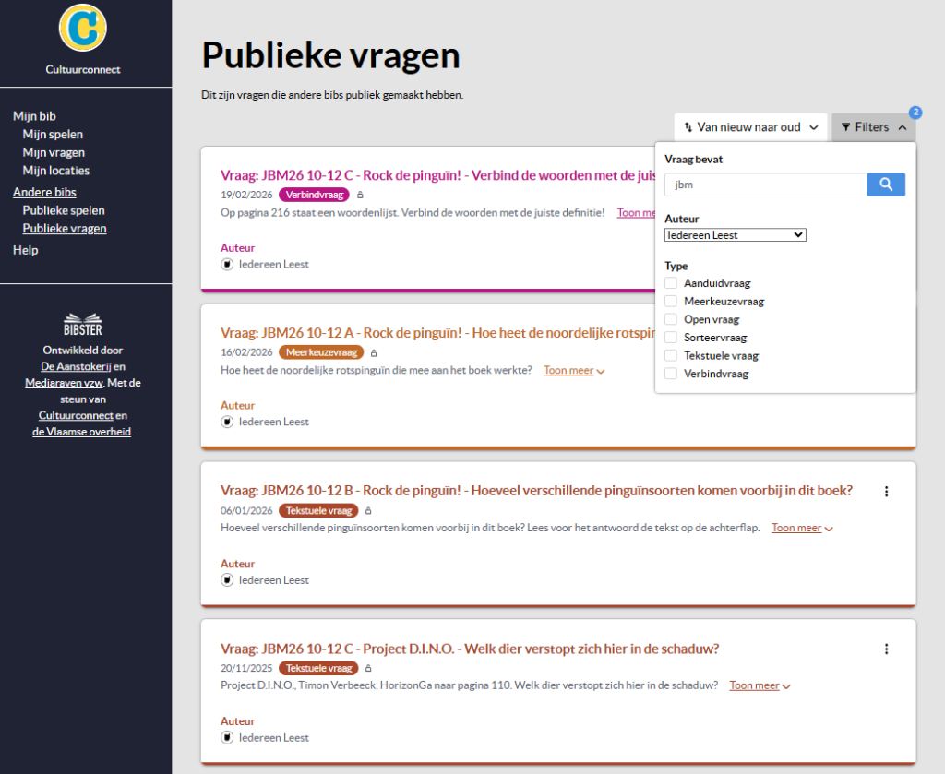Click author icon in the first question card
The image size is (945, 774).
coord(227,264)
